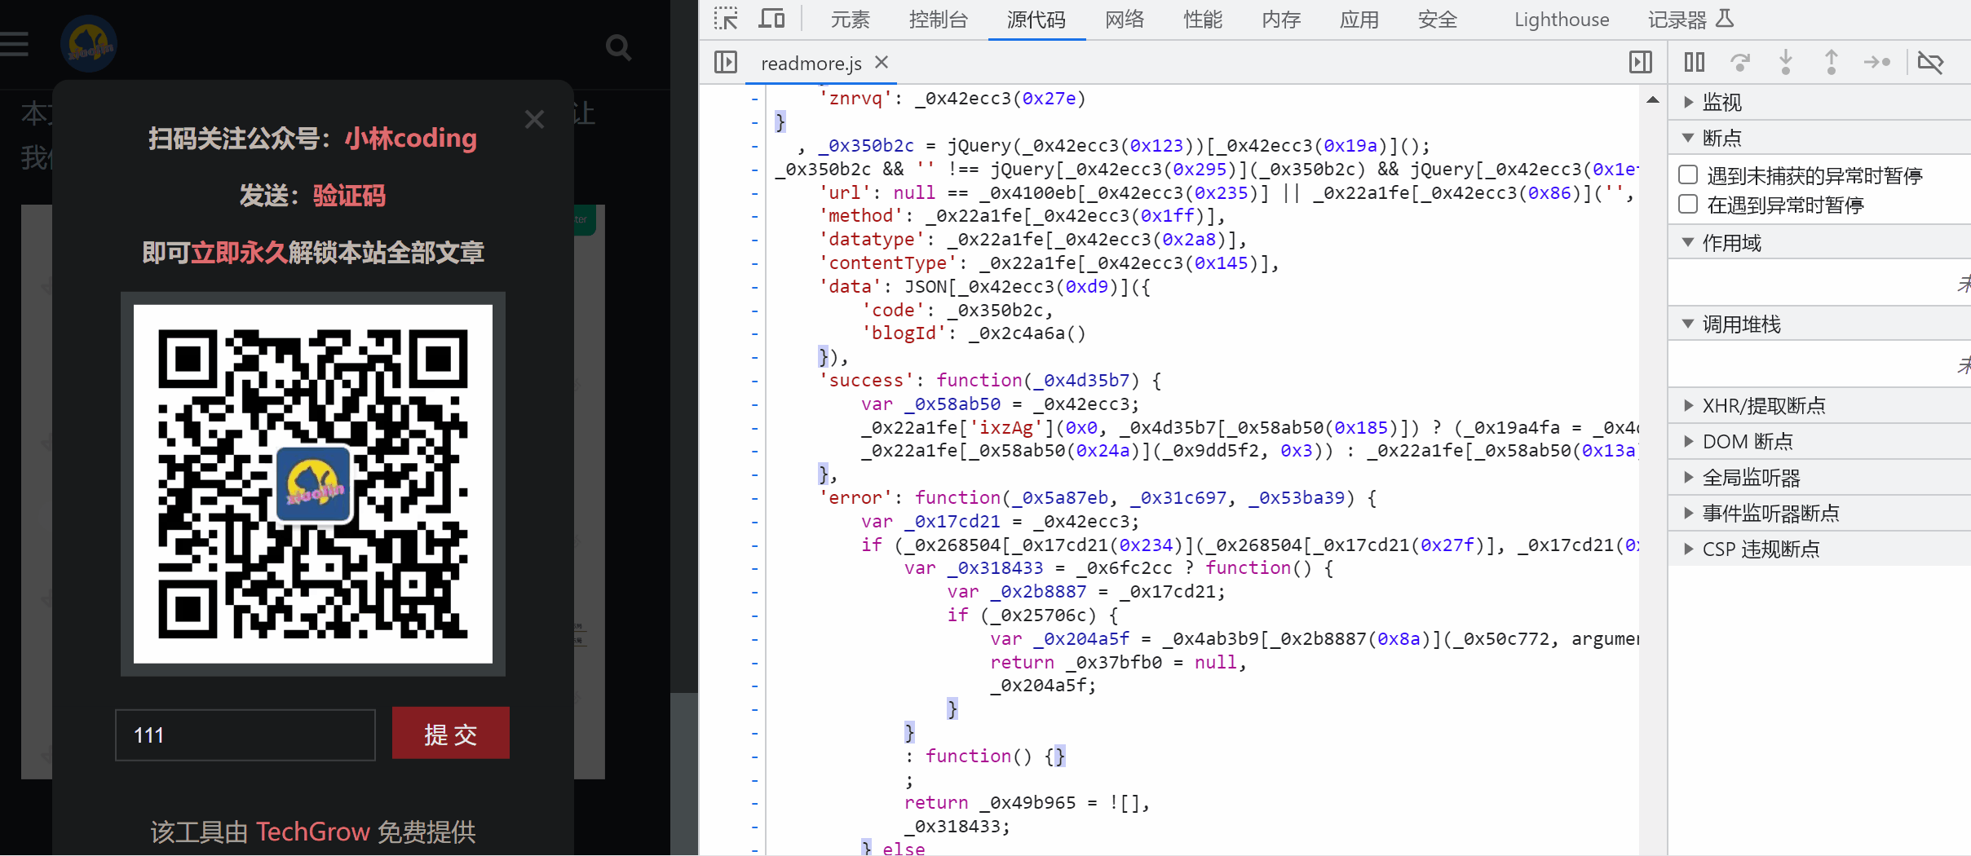Click the red 验证码 text in popup

click(349, 196)
